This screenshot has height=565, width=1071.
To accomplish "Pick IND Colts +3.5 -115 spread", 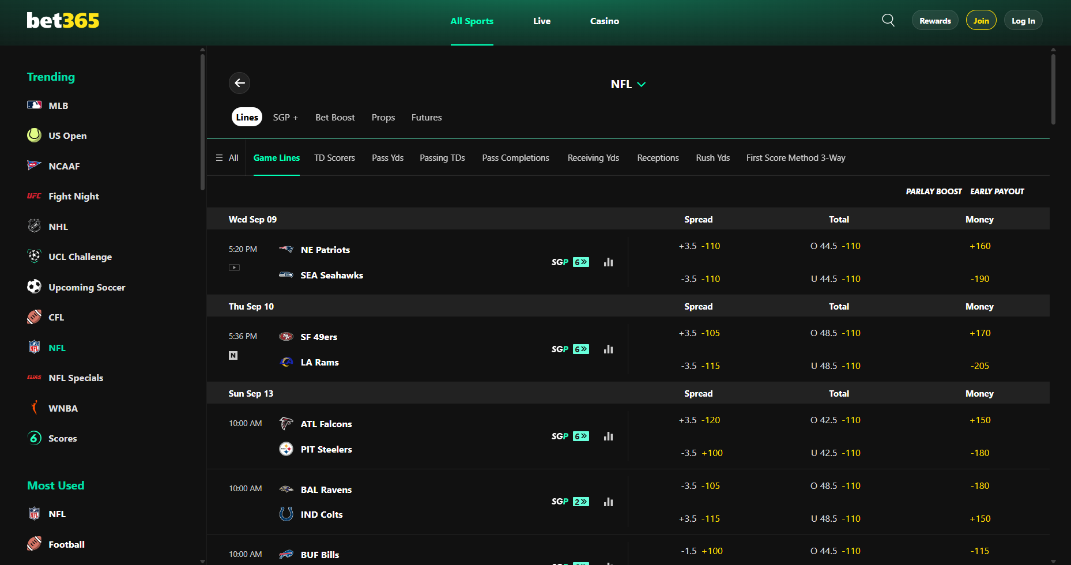I will (699, 518).
